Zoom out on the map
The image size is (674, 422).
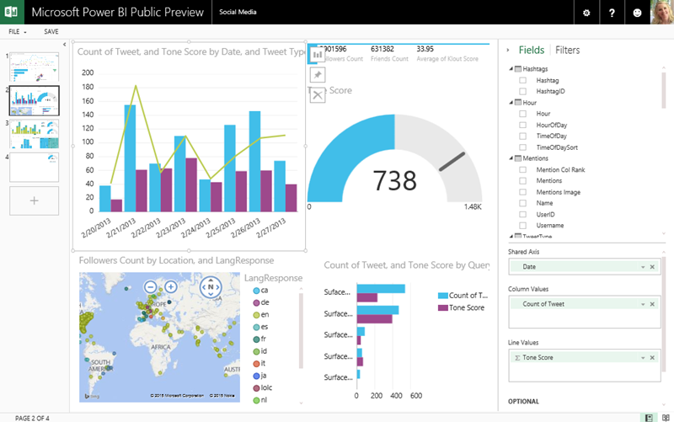click(x=151, y=286)
